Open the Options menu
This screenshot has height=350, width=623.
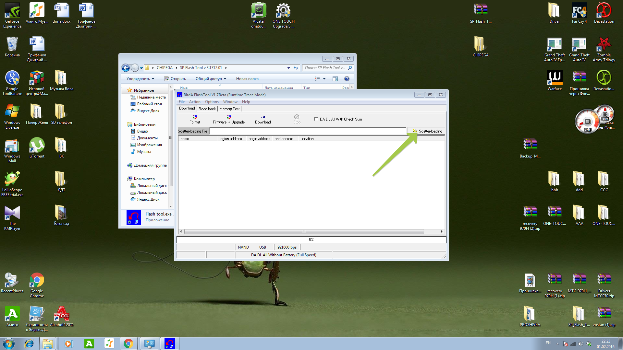click(212, 102)
